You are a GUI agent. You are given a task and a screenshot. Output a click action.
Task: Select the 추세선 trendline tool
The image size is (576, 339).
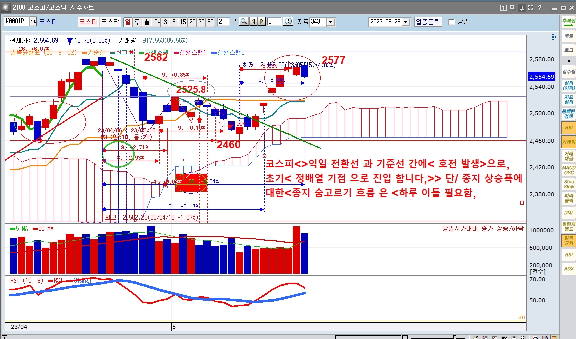[568, 22]
